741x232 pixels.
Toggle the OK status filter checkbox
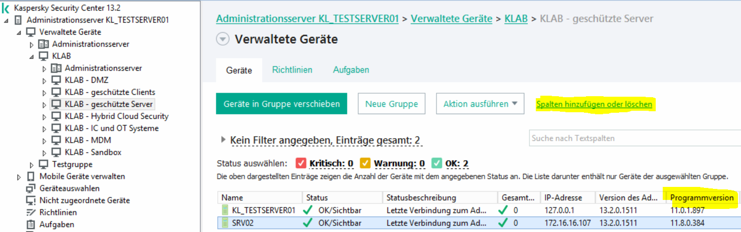click(x=436, y=163)
